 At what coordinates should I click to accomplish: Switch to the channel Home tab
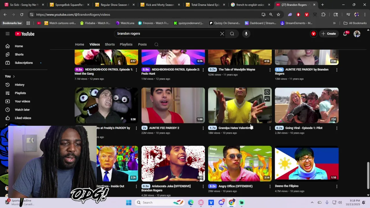click(x=79, y=44)
